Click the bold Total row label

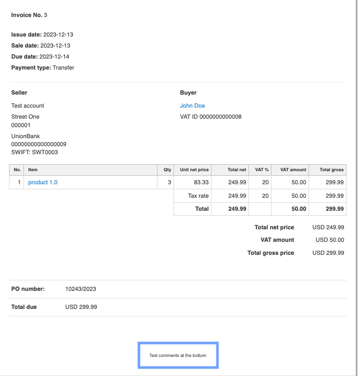[x=201, y=209]
